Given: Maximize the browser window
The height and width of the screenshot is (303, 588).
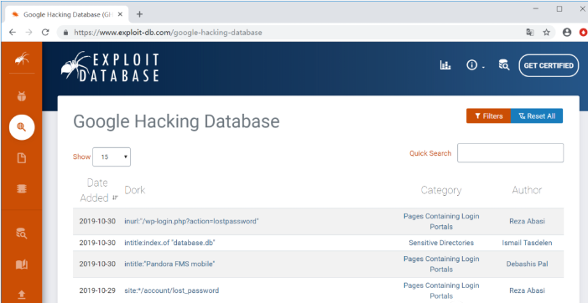Looking at the screenshot, I should pos(559,9).
